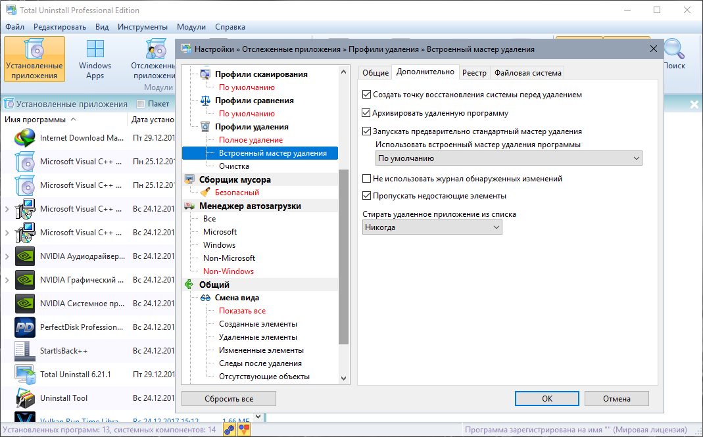Close the Настройки dialog with X
This screenshot has width=703, height=437.
(x=653, y=49)
